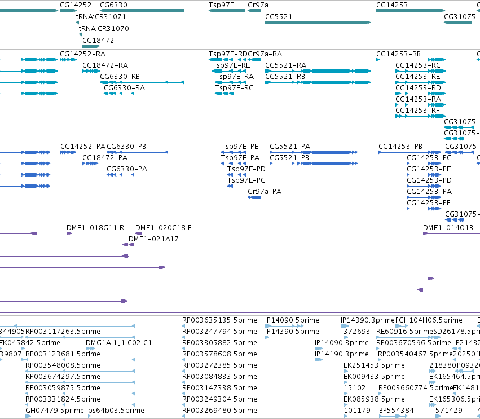The width and height of the screenshot is (480, 419).
Task: Click EST EK009433.5prime
Action: tap(374, 377)
